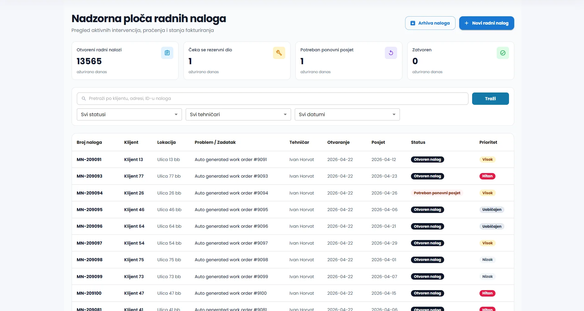Click client name Klijent 54
This screenshot has height=311, width=584.
[x=134, y=243]
